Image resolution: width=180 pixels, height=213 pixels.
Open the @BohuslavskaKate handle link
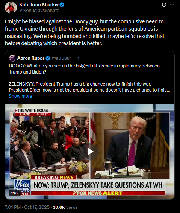(x=39, y=11)
